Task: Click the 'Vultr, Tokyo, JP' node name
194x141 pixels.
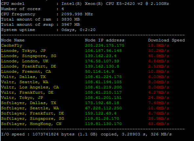Action: [22, 98]
